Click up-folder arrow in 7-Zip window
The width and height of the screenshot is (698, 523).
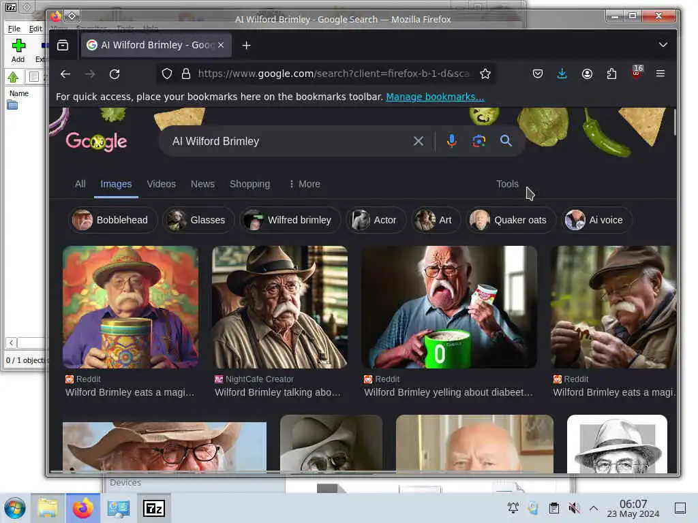(13, 77)
